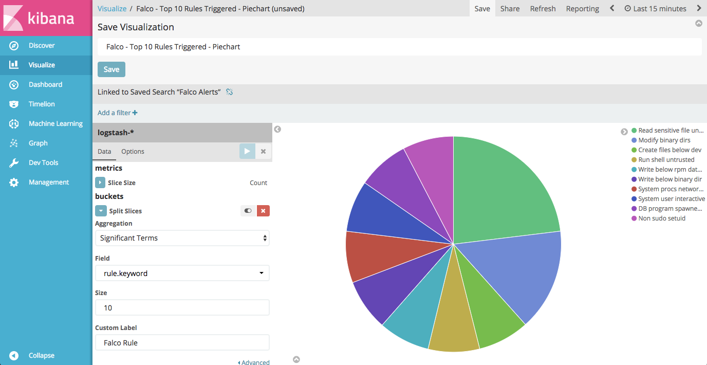Delete the Split Slices bucket with red X
The image size is (707, 365).
(x=263, y=211)
